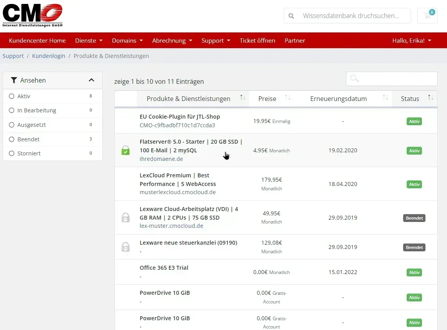Click the 179,95€ price cell

(x=271, y=184)
